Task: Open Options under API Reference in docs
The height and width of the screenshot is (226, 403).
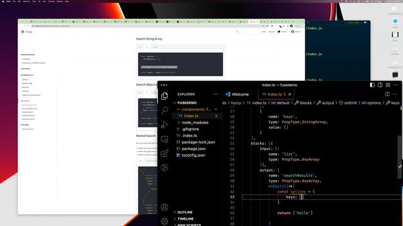Action: click(x=25, y=80)
